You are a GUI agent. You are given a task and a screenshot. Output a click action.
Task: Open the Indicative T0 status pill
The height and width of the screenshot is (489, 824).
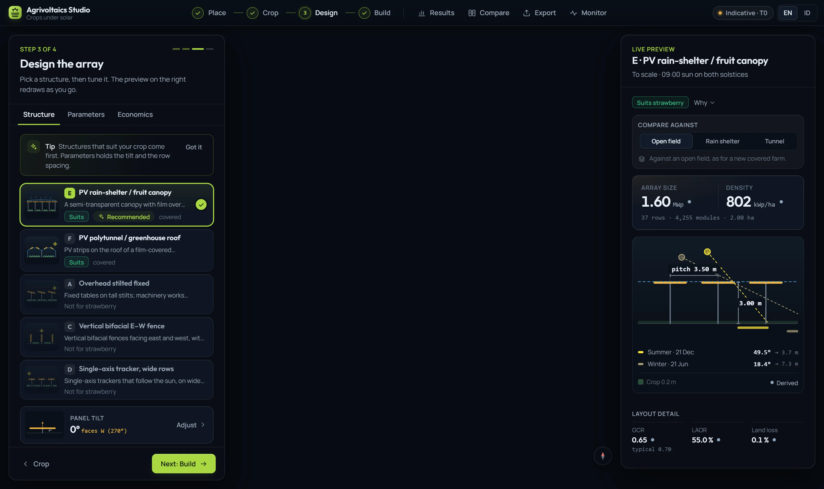click(x=743, y=13)
